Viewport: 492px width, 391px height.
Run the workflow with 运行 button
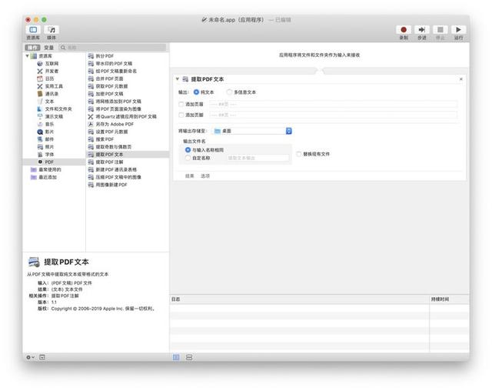458,30
